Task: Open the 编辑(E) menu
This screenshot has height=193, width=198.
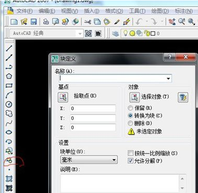Action: pos(47,11)
